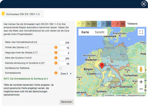Focus the Neigungswinkel der Module field
Viewport: 148px width, 111px height.
(x=65, y=53)
